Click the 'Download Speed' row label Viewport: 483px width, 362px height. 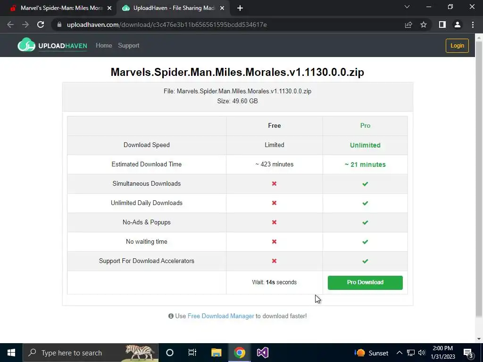click(147, 145)
